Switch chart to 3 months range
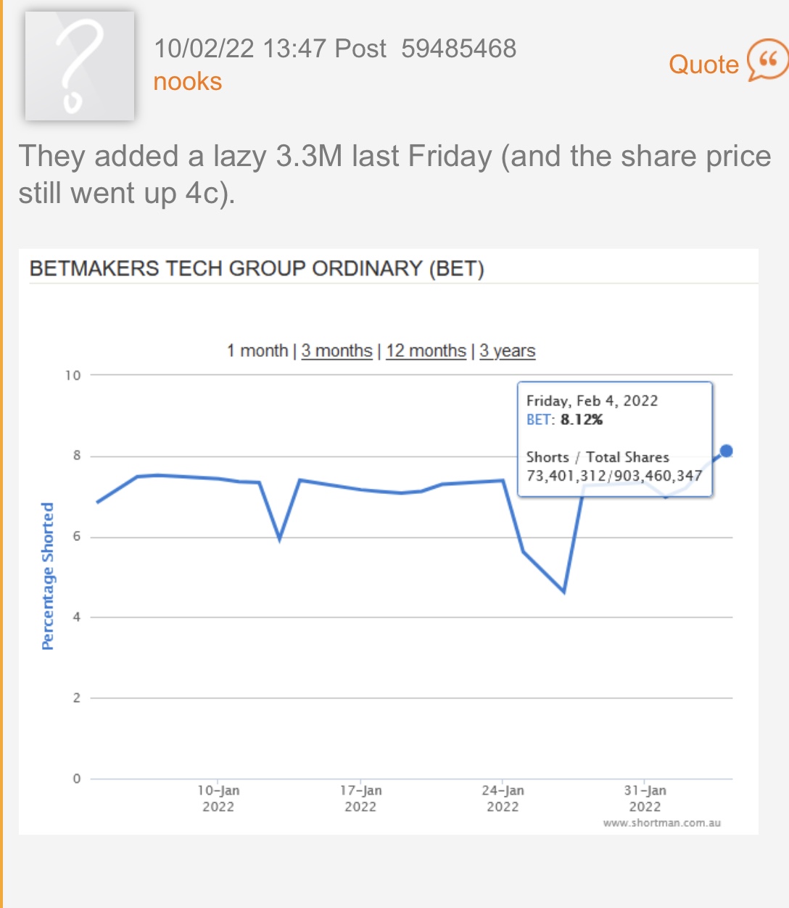Screen dimensions: 789x908 coord(336,351)
